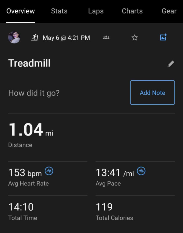Add a photo with the image-plus icon
183x233 pixels.
[163, 37]
